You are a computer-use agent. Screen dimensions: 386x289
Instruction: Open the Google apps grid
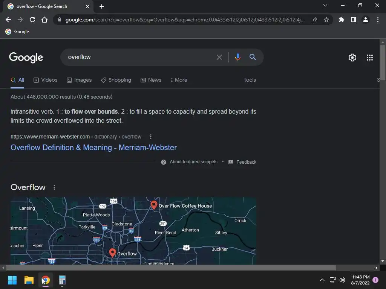369,58
